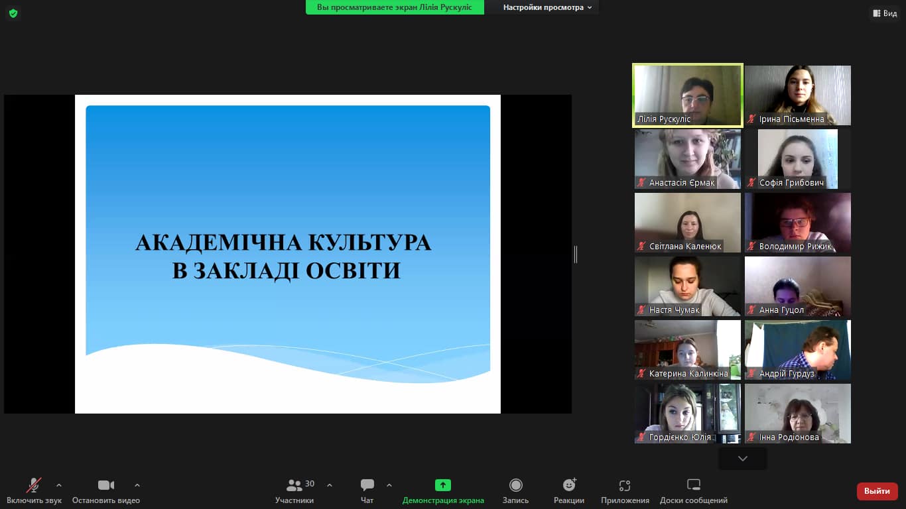Click the shared slide title text
Image resolution: width=906 pixels, height=509 pixels.
pyautogui.click(x=284, y=256)
